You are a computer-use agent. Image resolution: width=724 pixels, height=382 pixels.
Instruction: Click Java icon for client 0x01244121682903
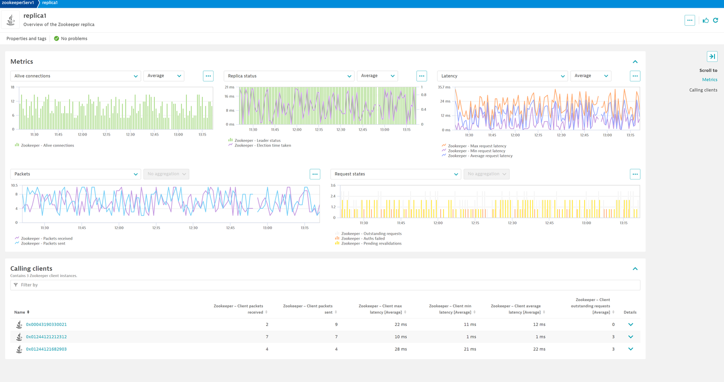tap(19, 349)
